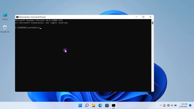
Task: Click the Command Prompt scrollbar thumb
Action: [x=153, y=23]
